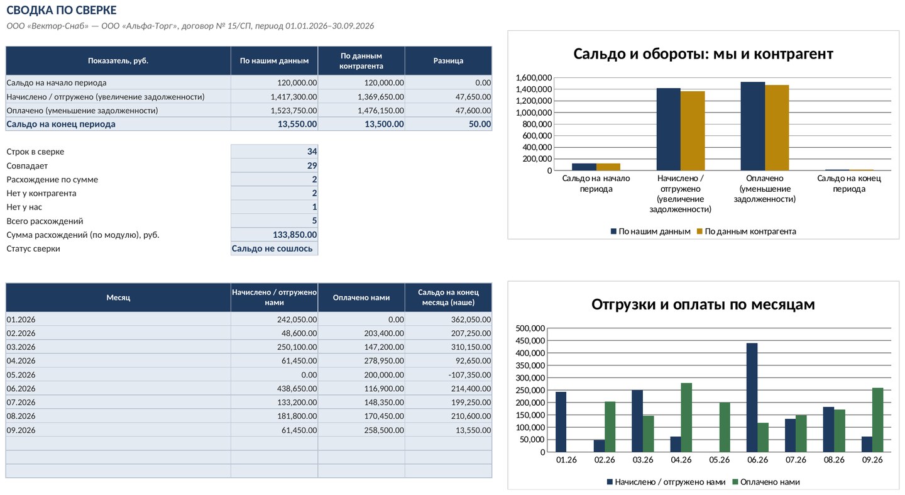Select the 'Всего расхождений' value 5
Screen dimensions: 905x495
pos(275,221)
